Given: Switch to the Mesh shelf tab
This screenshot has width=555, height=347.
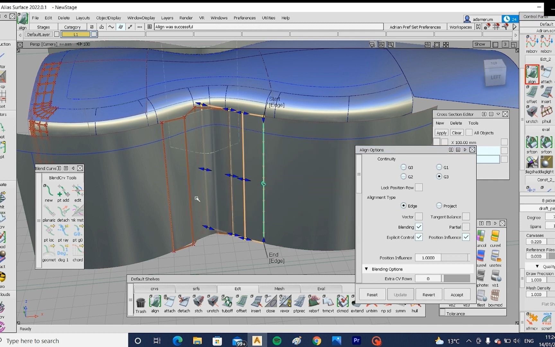Looking at the screenshot, I should tap(279, 289).
